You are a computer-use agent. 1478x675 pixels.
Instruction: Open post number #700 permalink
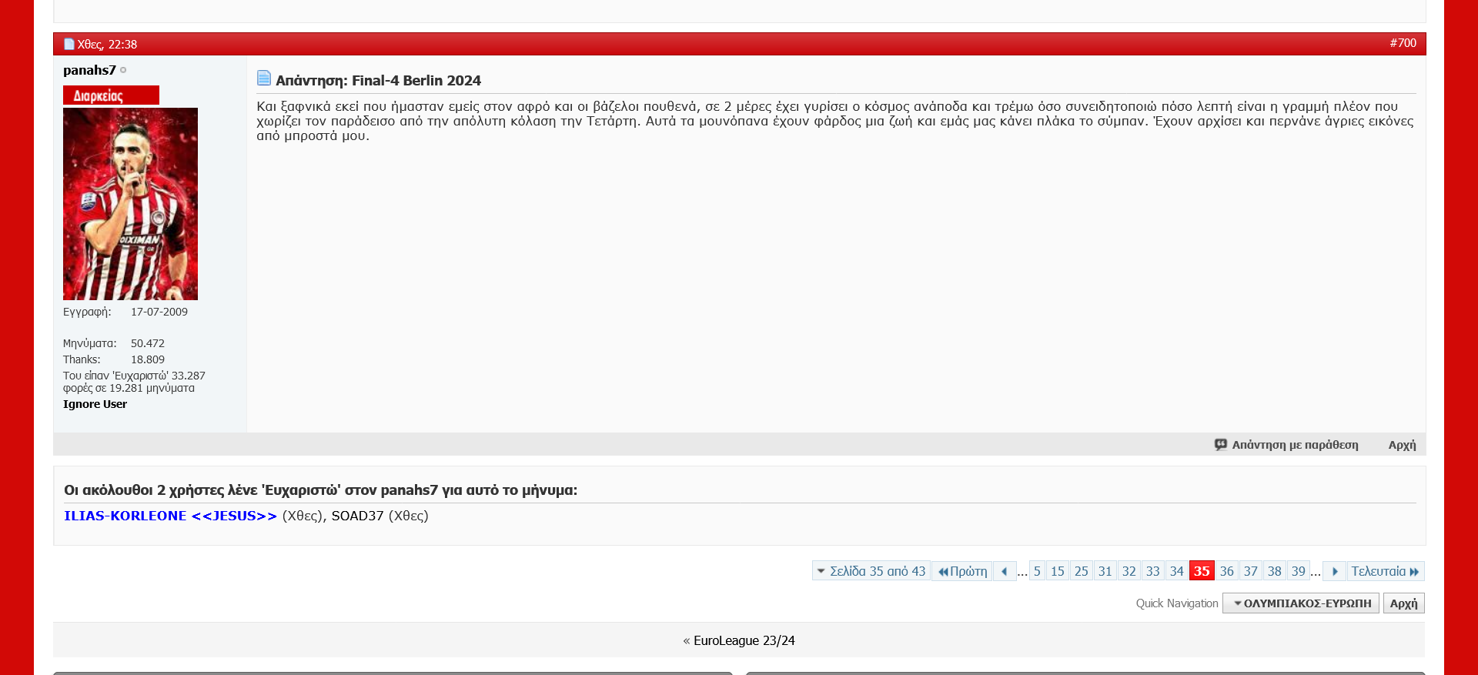(1403, 43)
